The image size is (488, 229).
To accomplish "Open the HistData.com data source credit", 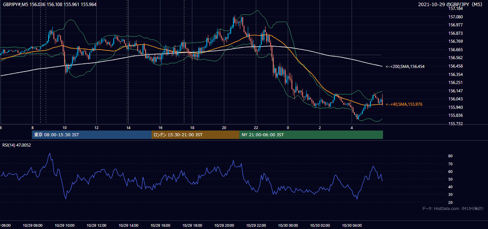I will pos(452,208).
